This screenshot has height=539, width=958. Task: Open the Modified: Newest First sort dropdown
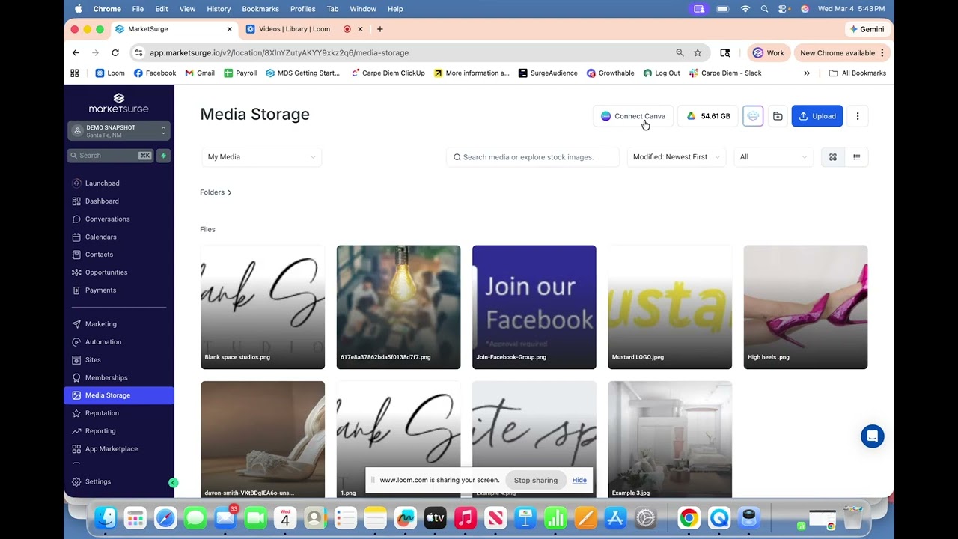677,157
